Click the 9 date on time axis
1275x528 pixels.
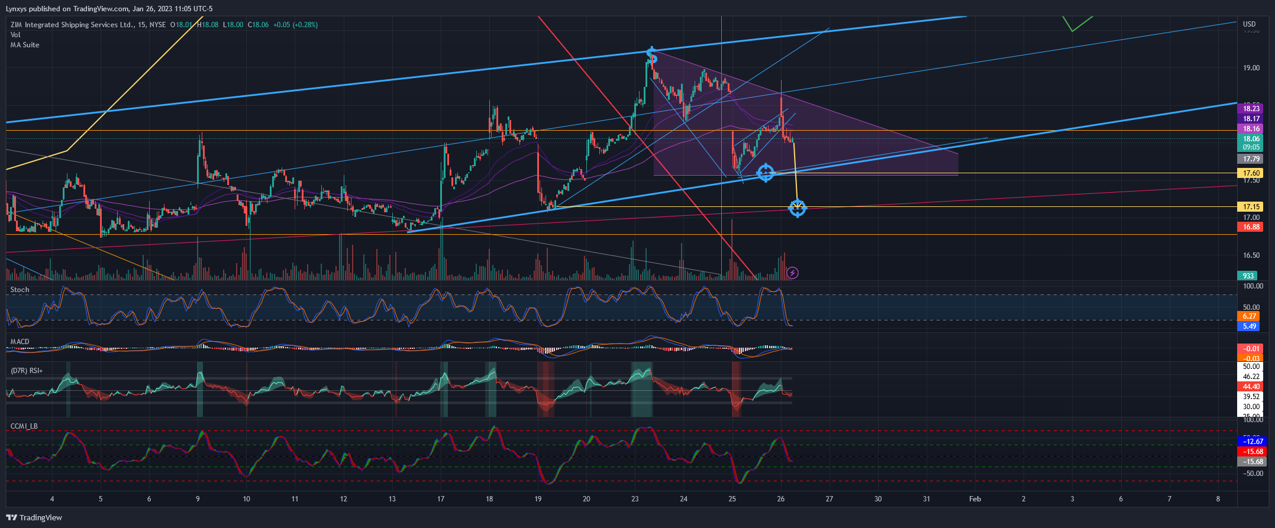(x=198, y=499)
